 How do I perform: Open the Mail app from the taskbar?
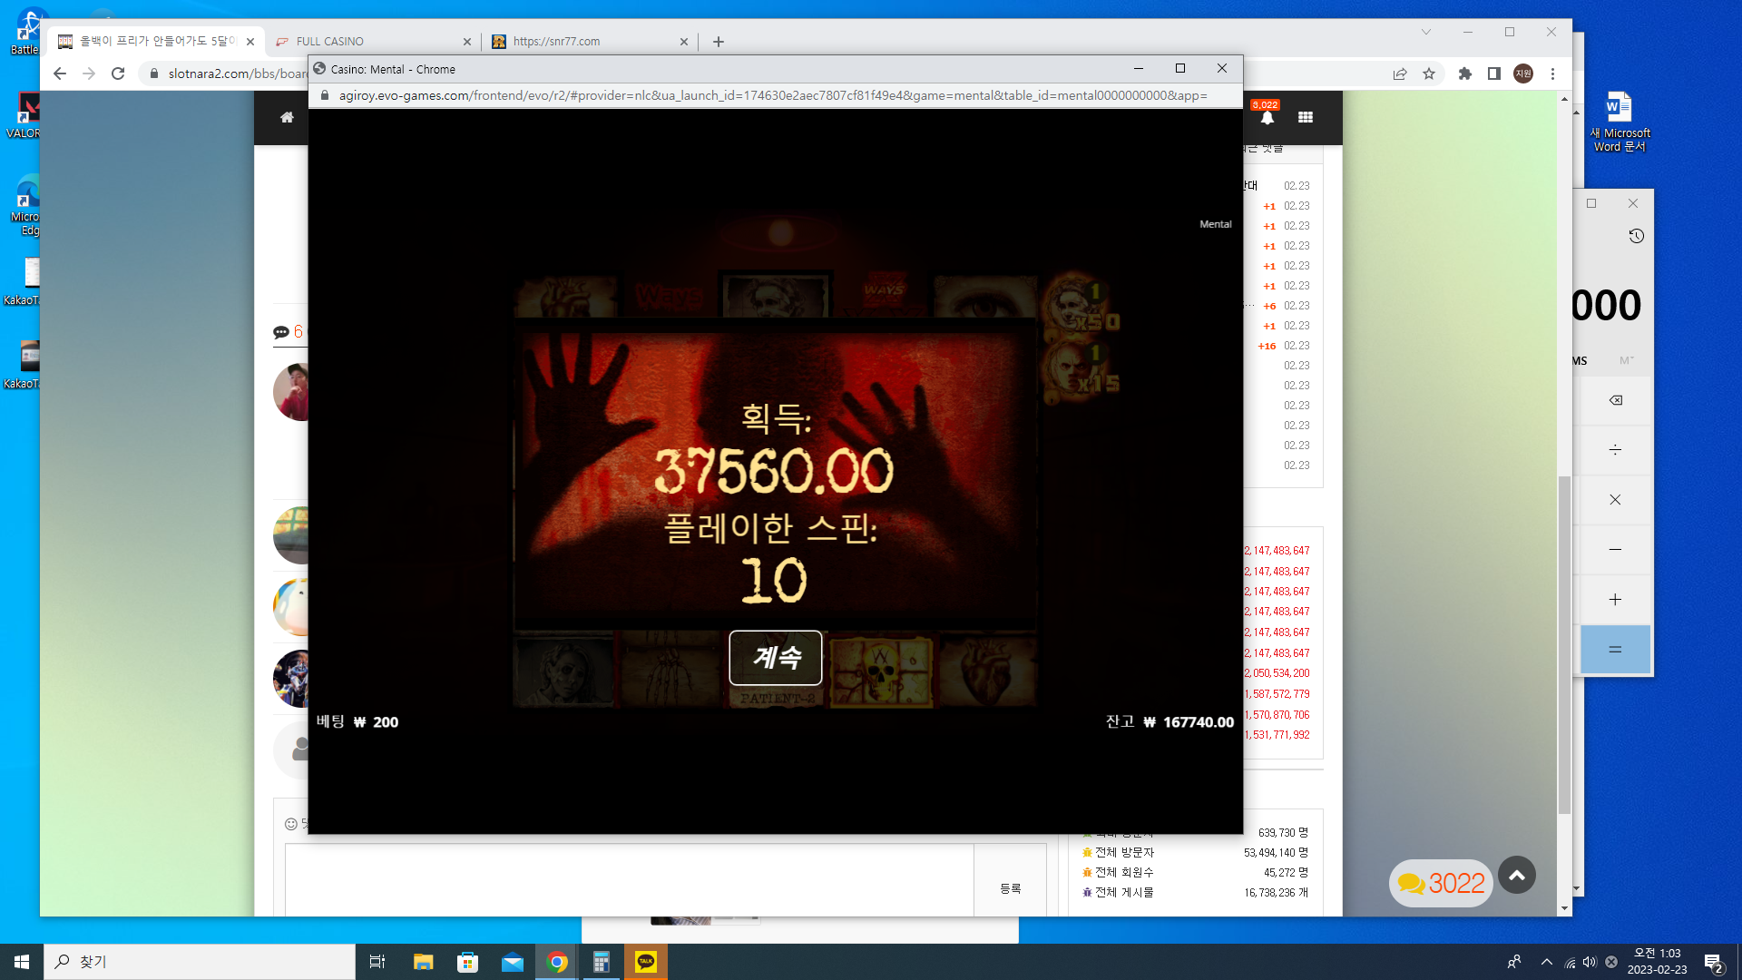513,962
